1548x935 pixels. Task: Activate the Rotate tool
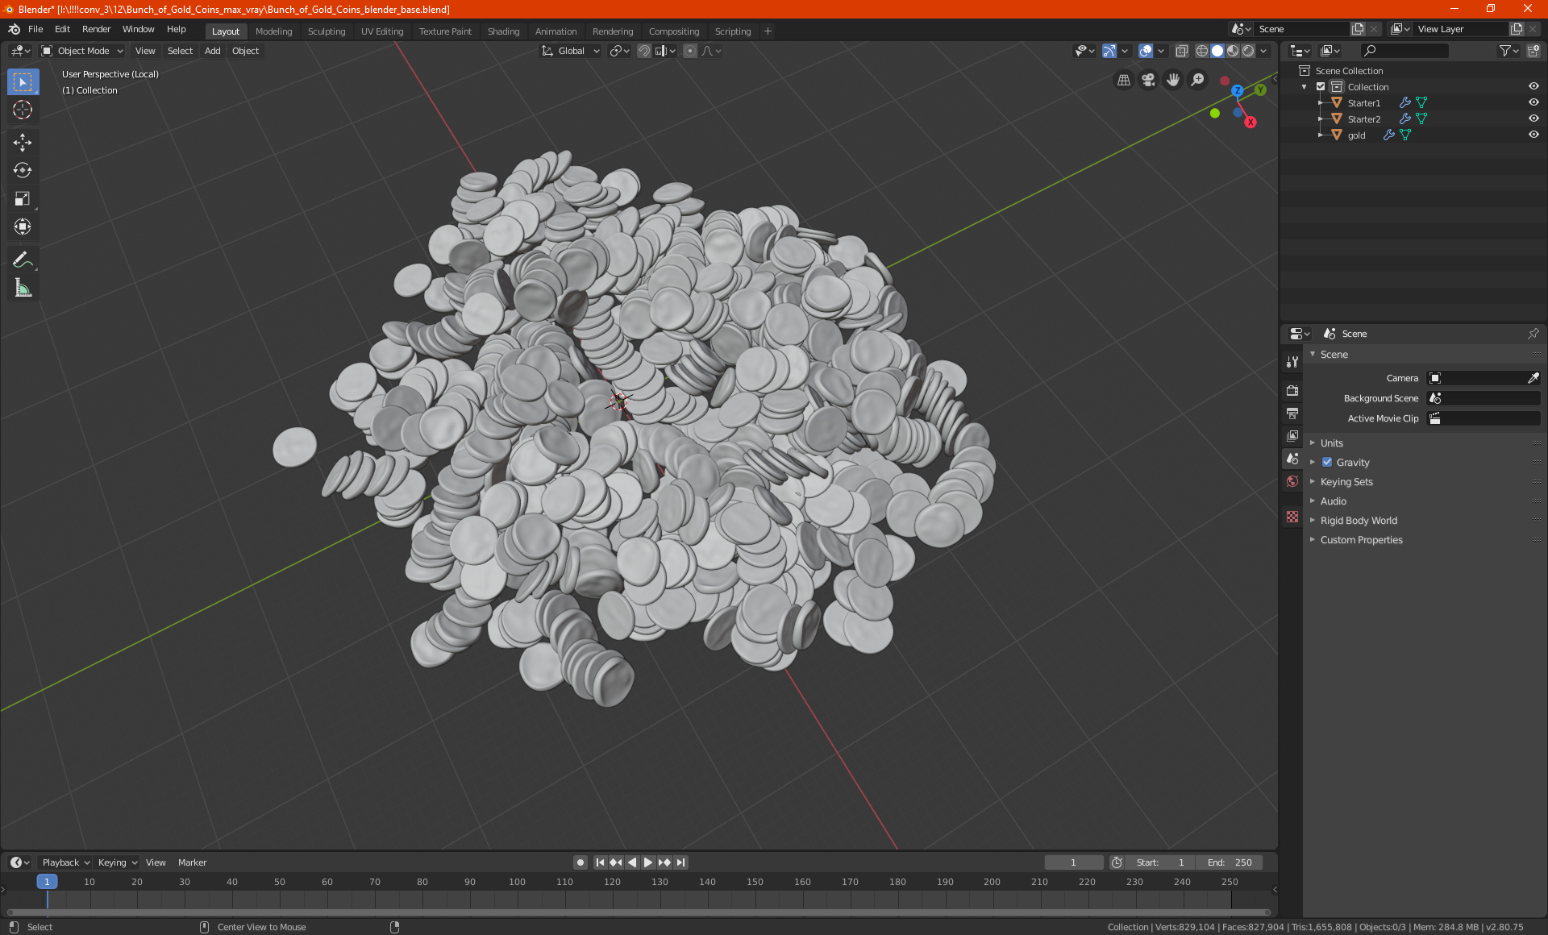(23, 171)
